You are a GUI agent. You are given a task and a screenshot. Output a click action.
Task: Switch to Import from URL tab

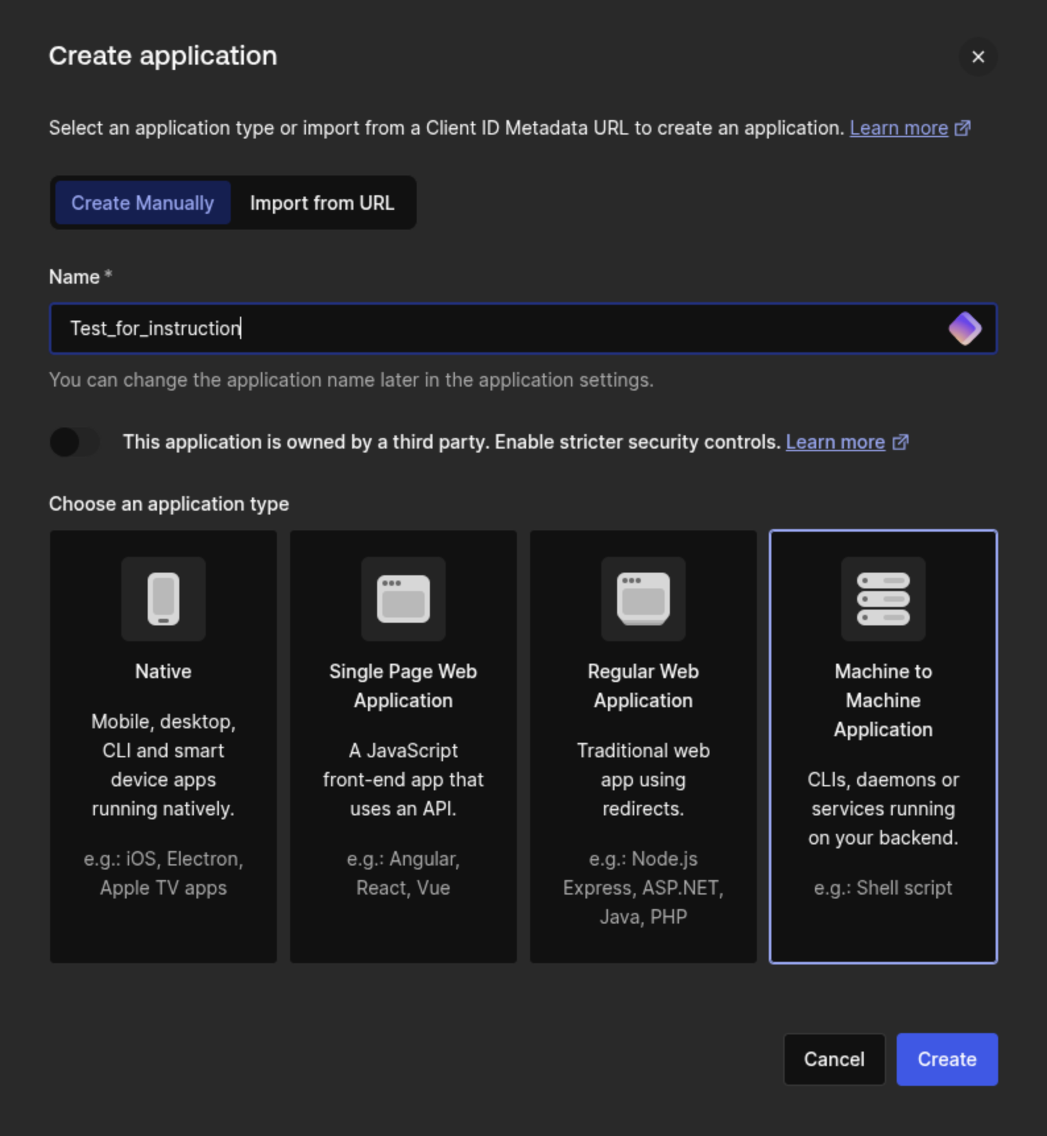tap(322, 203)
